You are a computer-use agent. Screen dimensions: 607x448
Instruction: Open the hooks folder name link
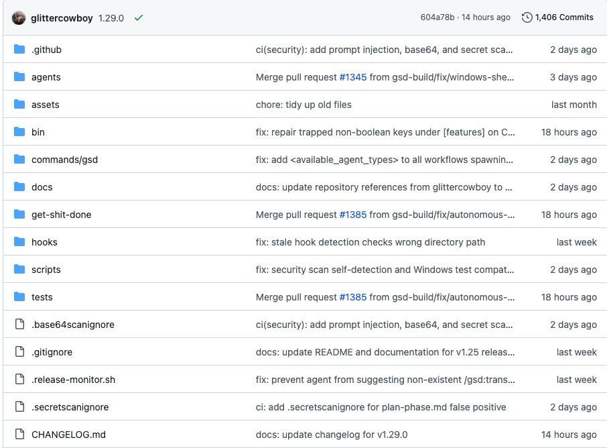pyautogui.click(x=44, y=242)
